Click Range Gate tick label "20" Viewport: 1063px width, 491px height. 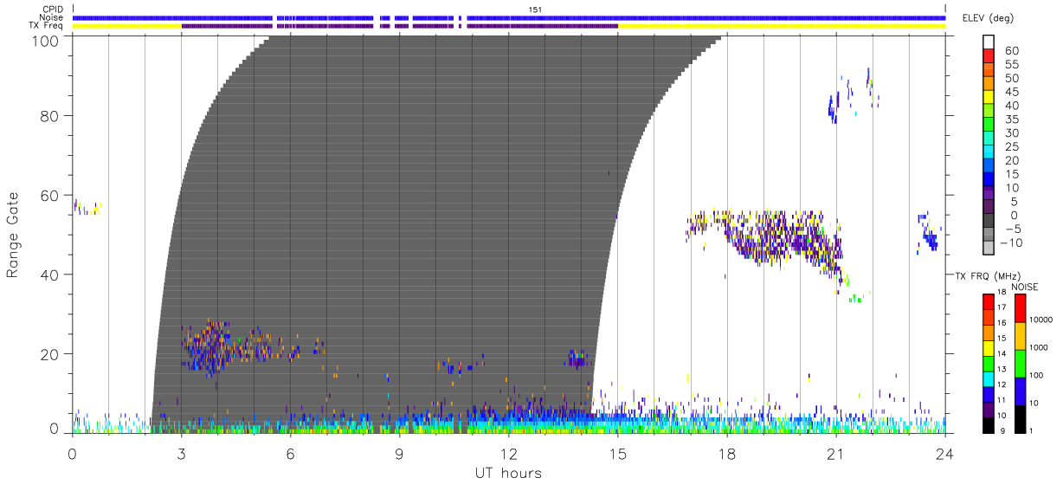tap(50, 354)
